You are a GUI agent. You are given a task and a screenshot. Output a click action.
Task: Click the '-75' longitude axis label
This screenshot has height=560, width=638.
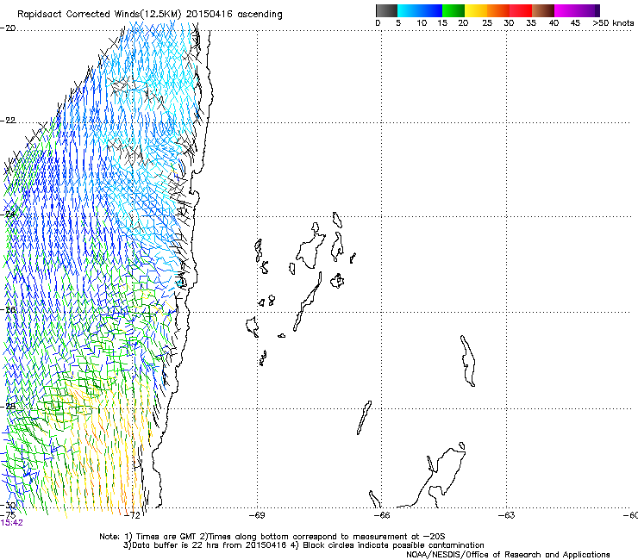(8, 515)
